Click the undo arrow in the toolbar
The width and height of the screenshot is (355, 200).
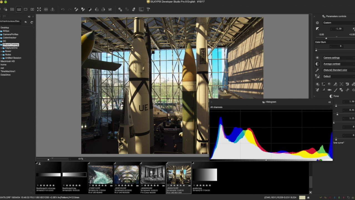(x=63, y=9)
